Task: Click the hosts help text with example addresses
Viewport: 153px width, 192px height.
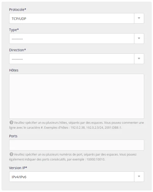Action: pyautogui.click(x=76, y=125)
